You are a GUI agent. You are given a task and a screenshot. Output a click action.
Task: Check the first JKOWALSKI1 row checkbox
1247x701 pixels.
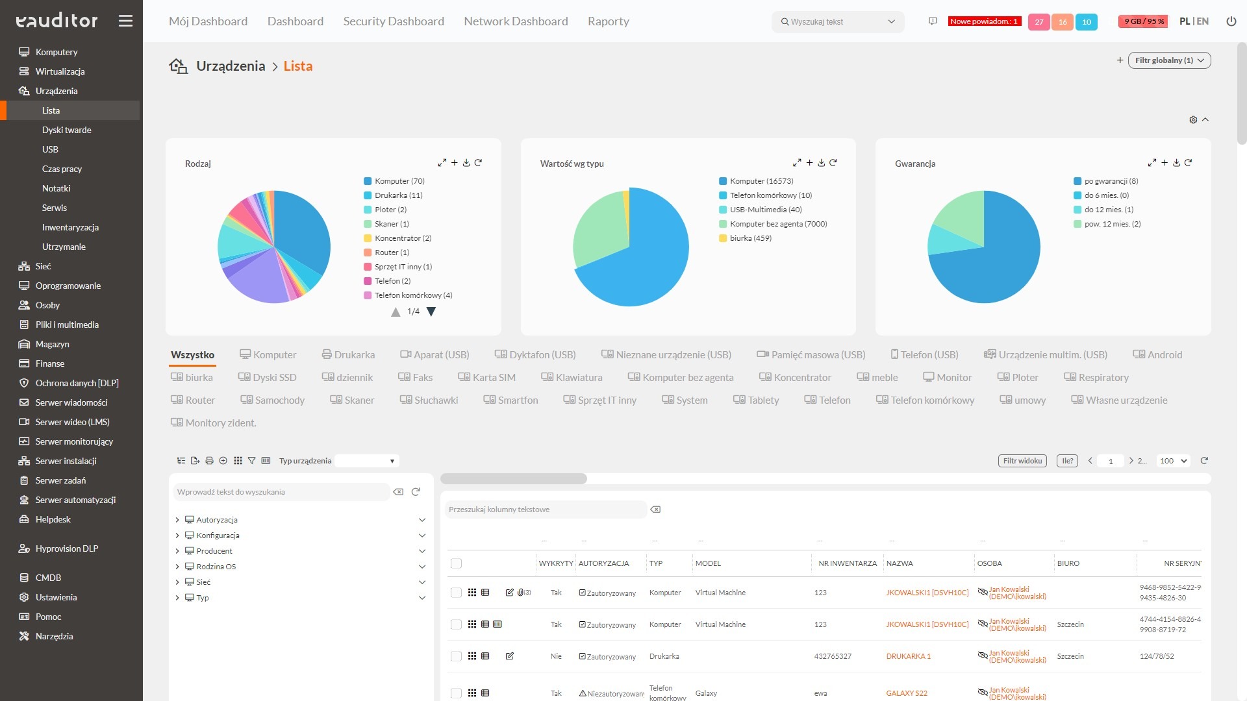pos(456,593)
